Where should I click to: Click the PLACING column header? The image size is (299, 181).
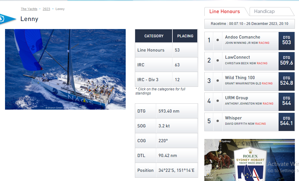[185, 36]
